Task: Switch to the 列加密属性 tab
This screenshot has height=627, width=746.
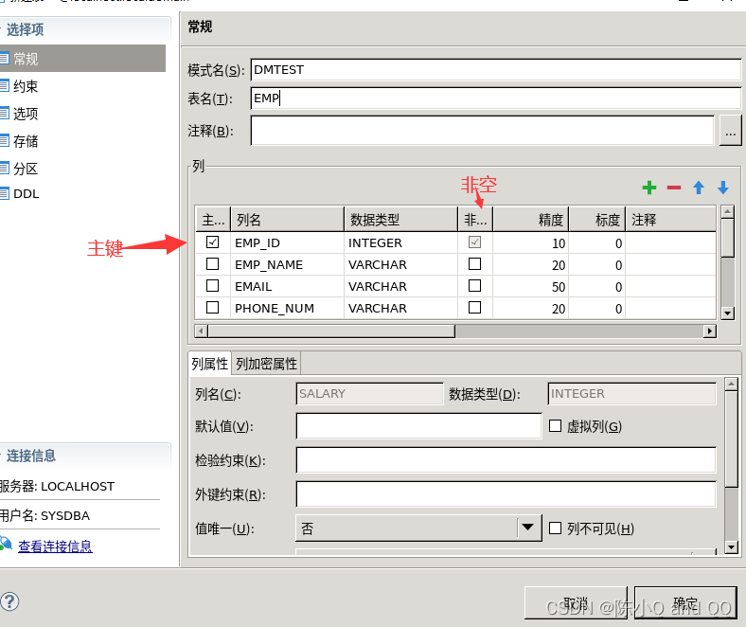Action: [266, 365]
